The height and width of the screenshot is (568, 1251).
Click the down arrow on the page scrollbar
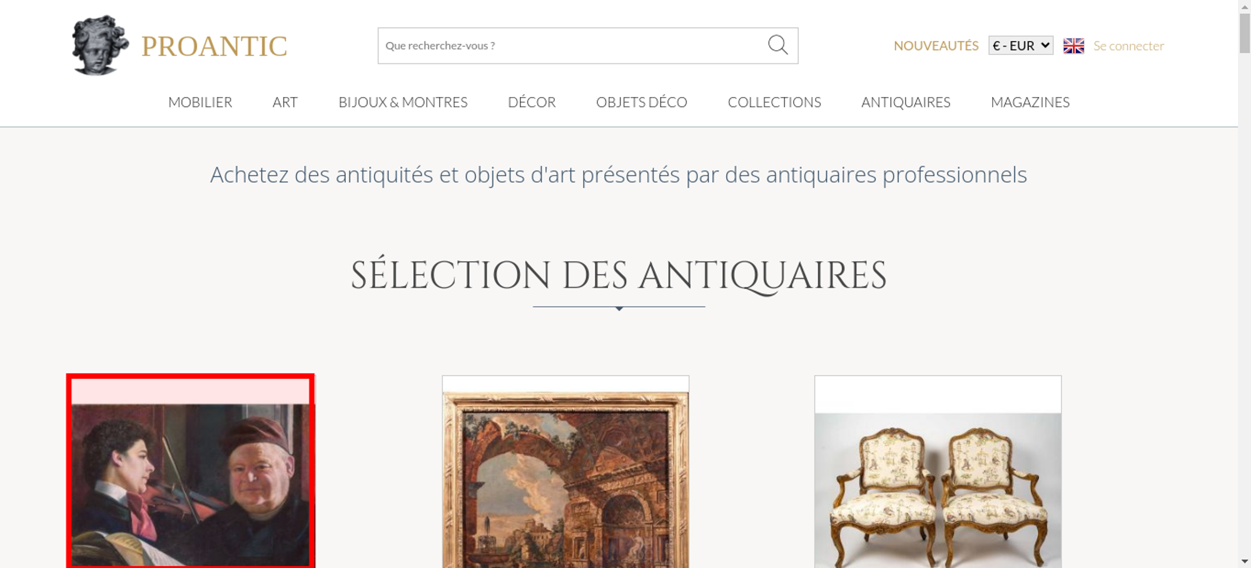[1245, 562]
